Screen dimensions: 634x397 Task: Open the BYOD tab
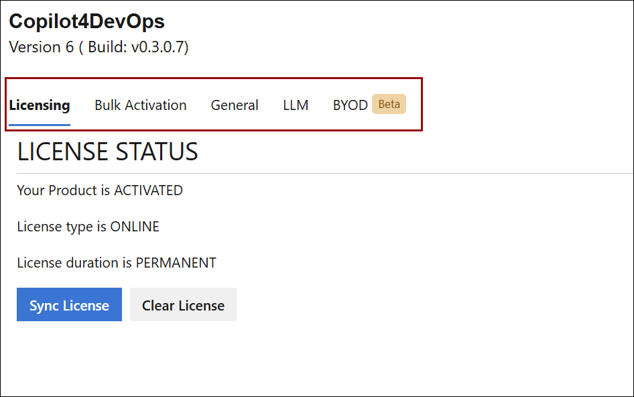pyautogui.click(x=350, y=105)
